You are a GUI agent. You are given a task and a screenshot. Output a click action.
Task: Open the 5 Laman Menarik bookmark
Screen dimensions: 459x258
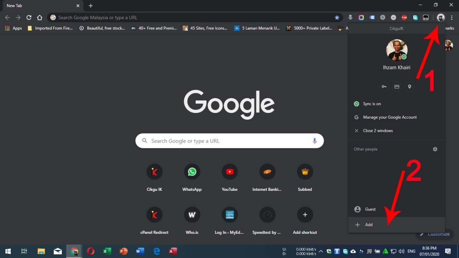click(257, 28)
